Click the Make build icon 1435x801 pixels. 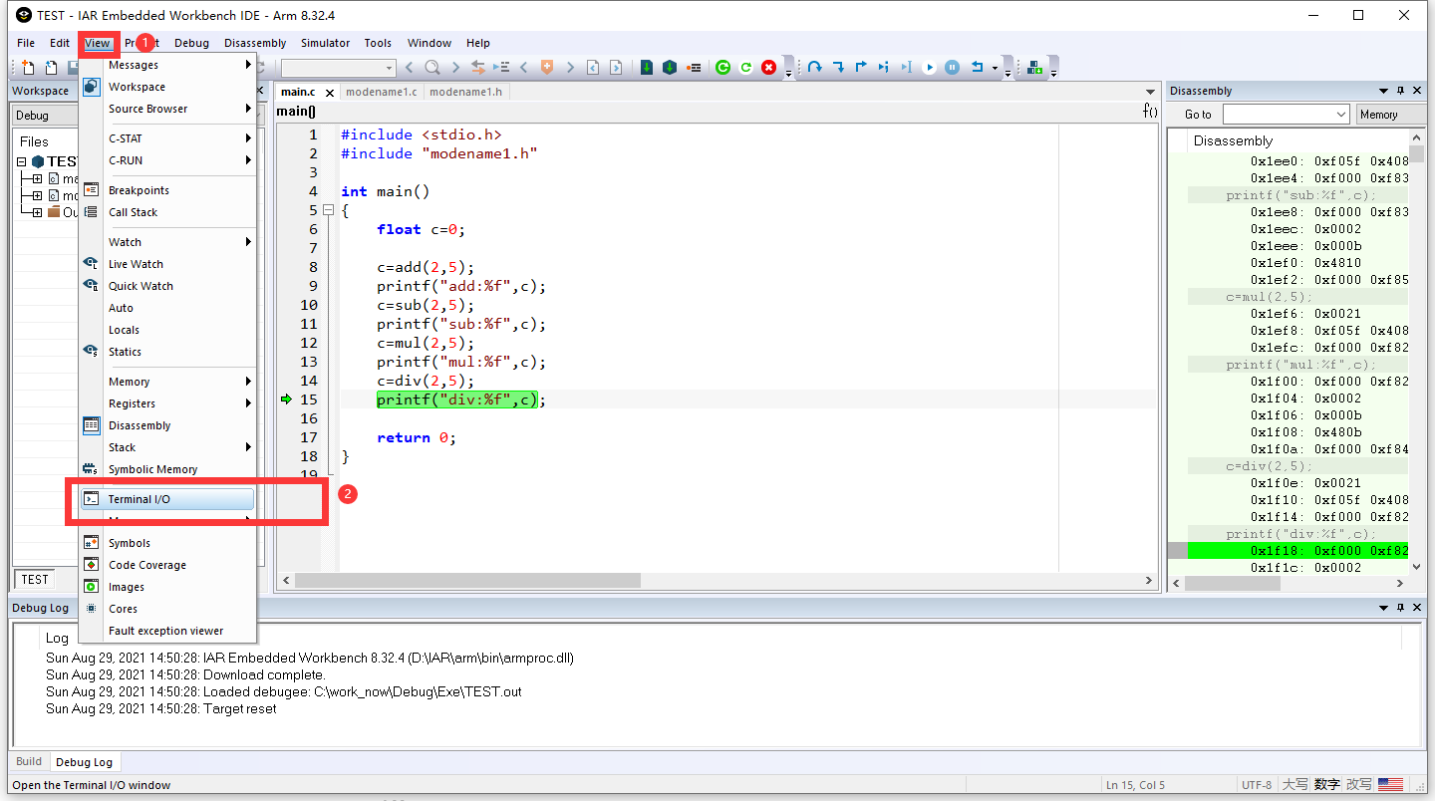pyautogui.click(x=670, y=68)
